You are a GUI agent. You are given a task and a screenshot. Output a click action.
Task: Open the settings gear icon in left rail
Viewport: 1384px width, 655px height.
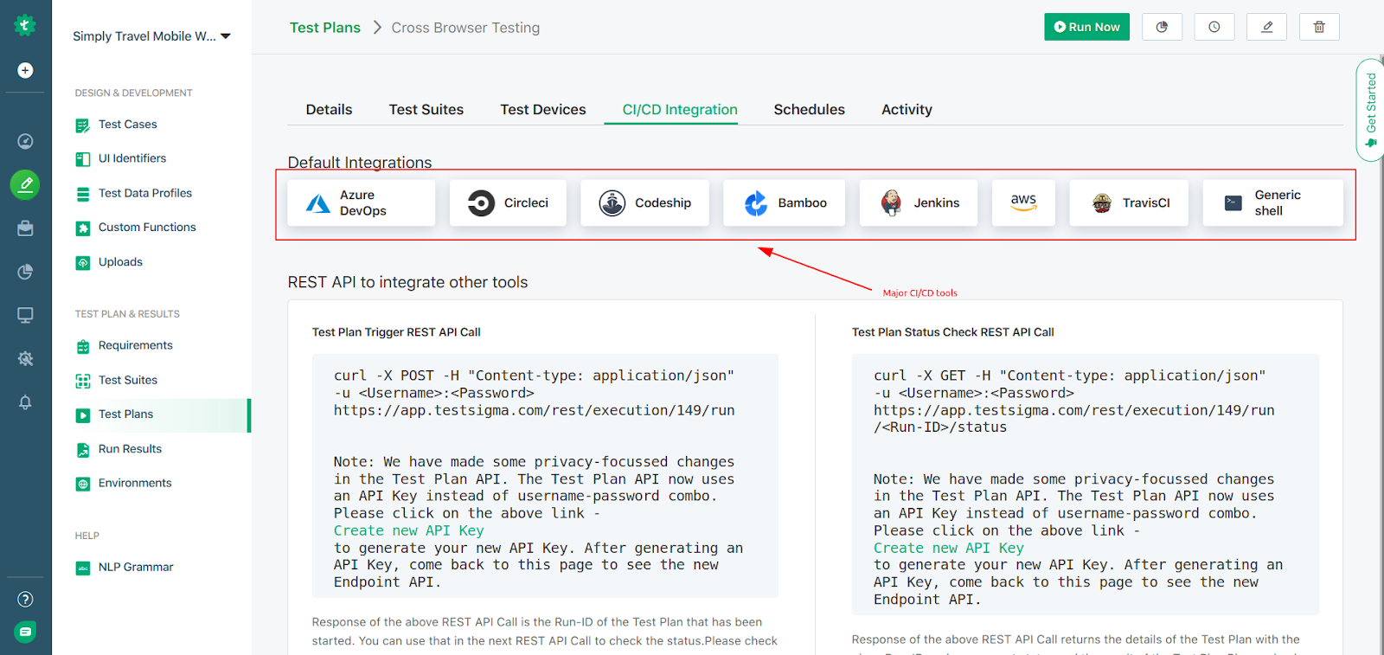click(25, 358)
